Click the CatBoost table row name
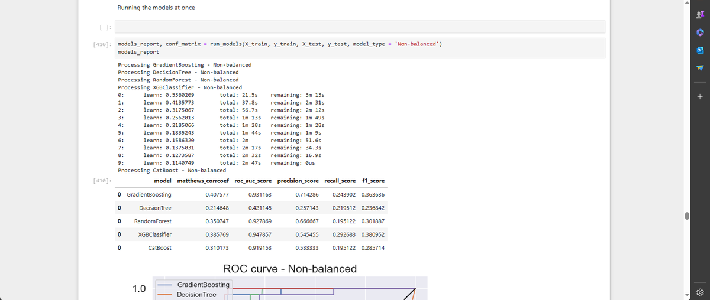710x300 pixels. [160, 248]
